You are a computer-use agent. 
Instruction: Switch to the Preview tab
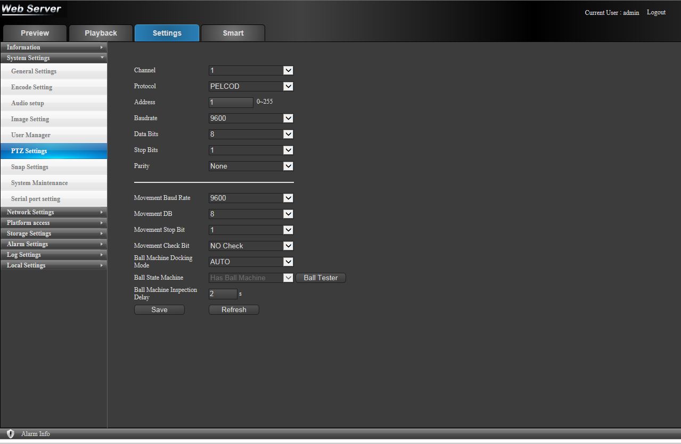pyautogui.click(x=35, y=33)
